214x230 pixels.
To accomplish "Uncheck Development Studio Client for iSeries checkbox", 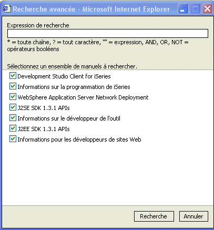I will click(x=13, y=76).
